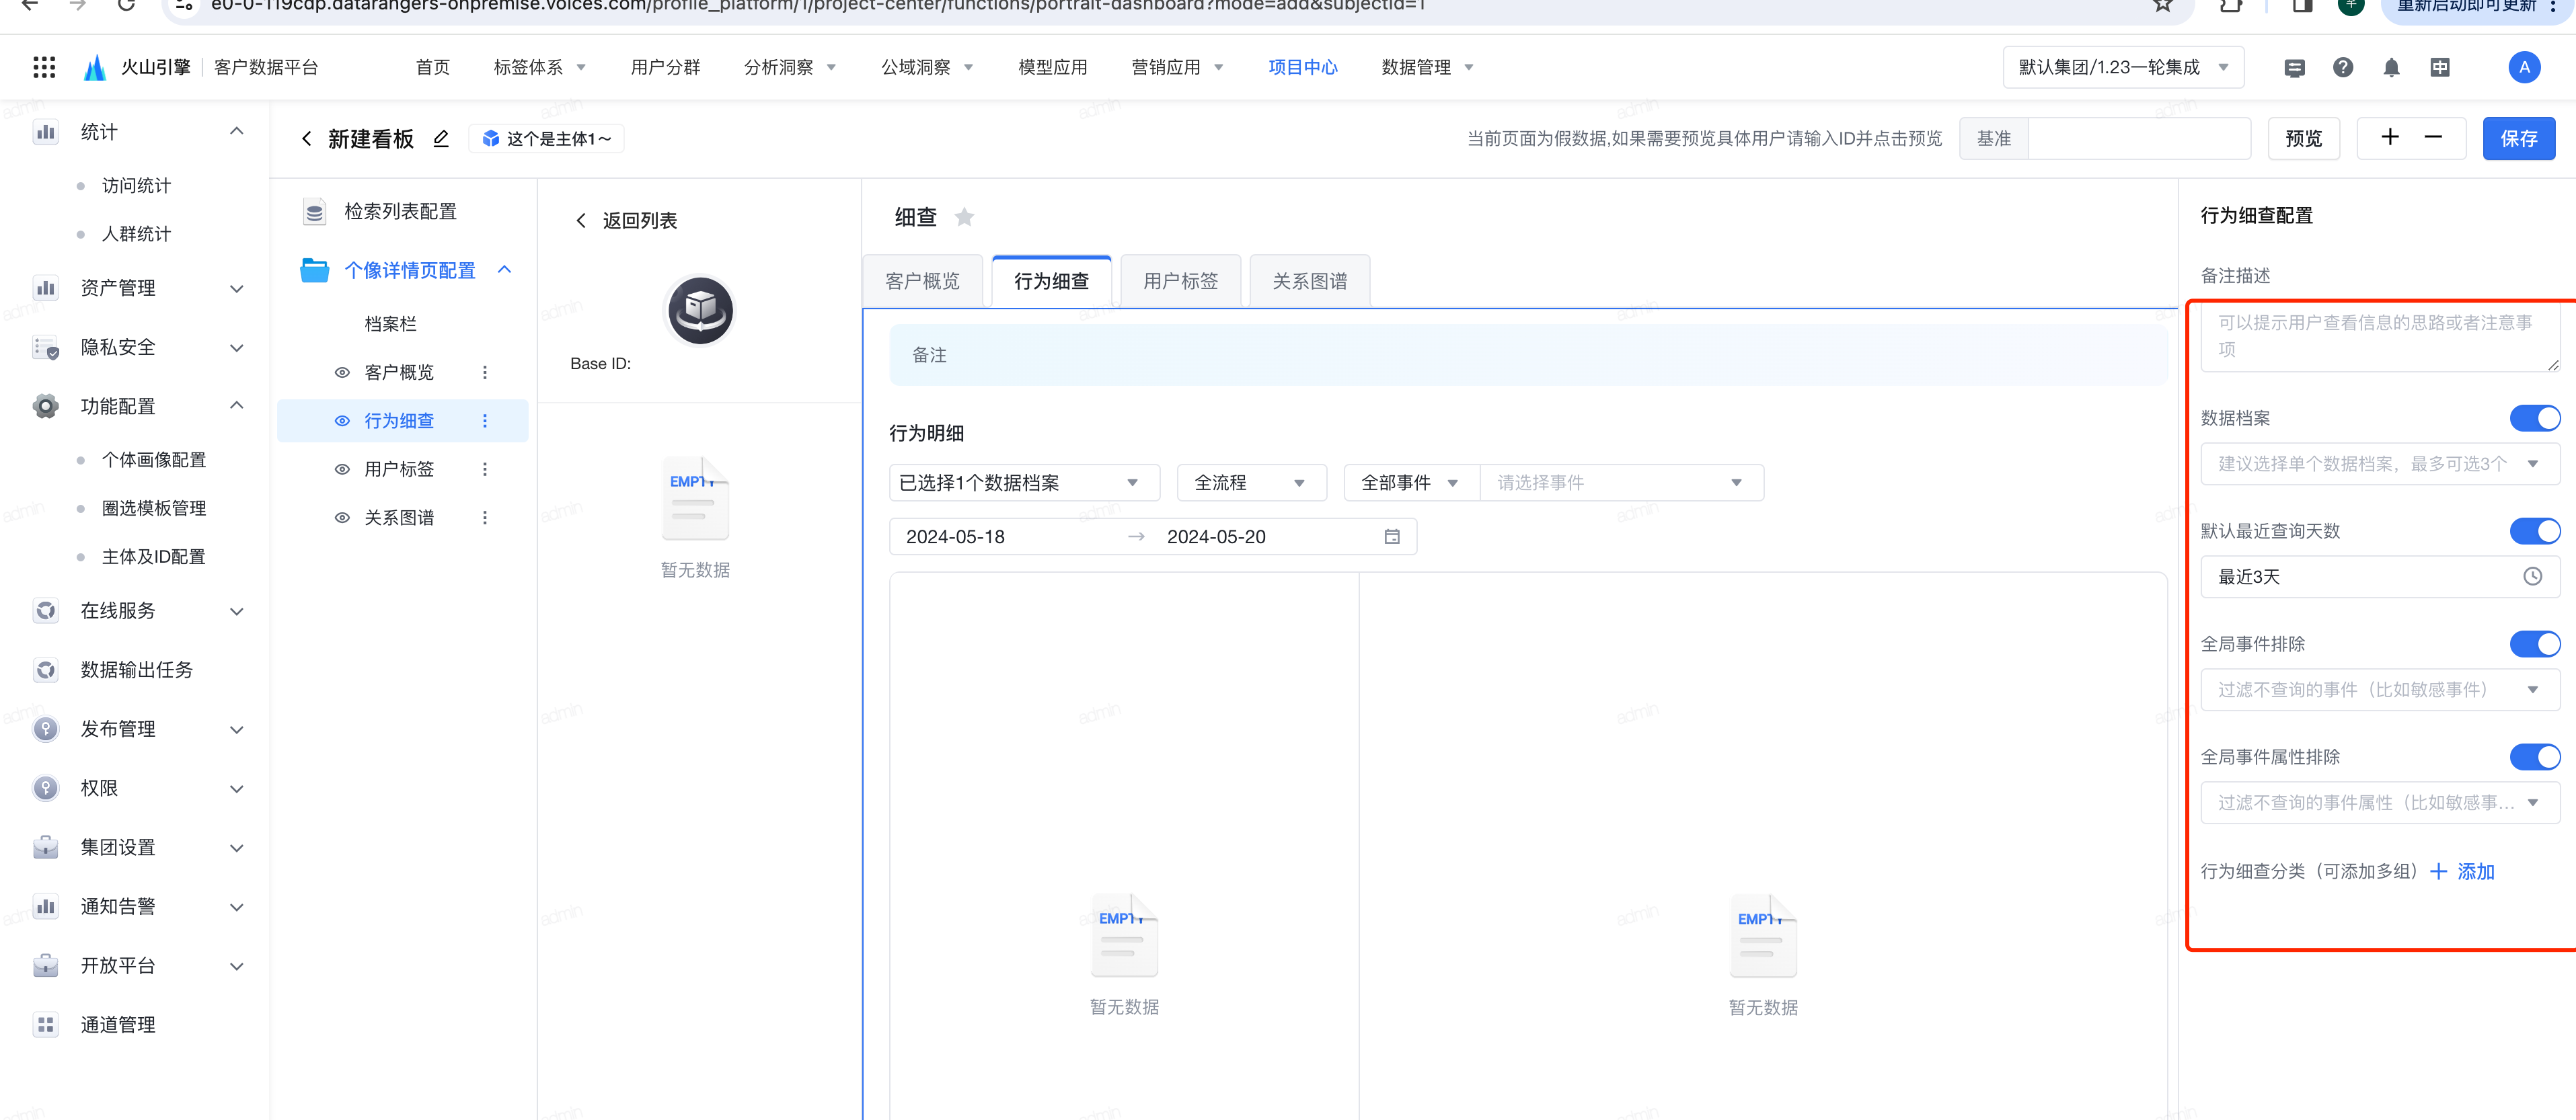Viewport: 2576px width, 1120px height.
Task: Collapse the 统计 sidebar group
Action: point(236,131)
